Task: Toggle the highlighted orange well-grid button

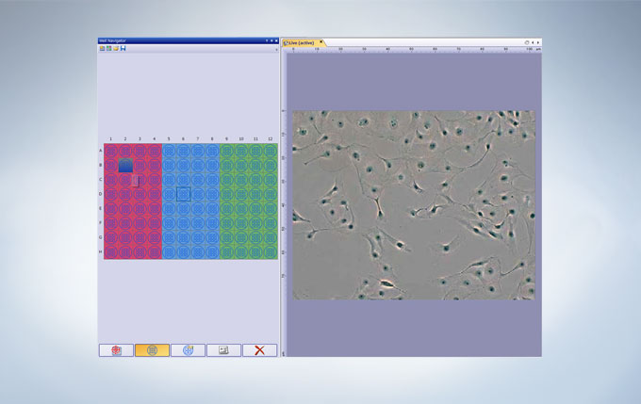Action: click(x=152, y=349)
